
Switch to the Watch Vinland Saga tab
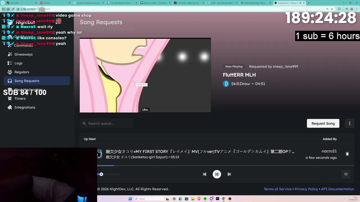(x=256, y=3)
